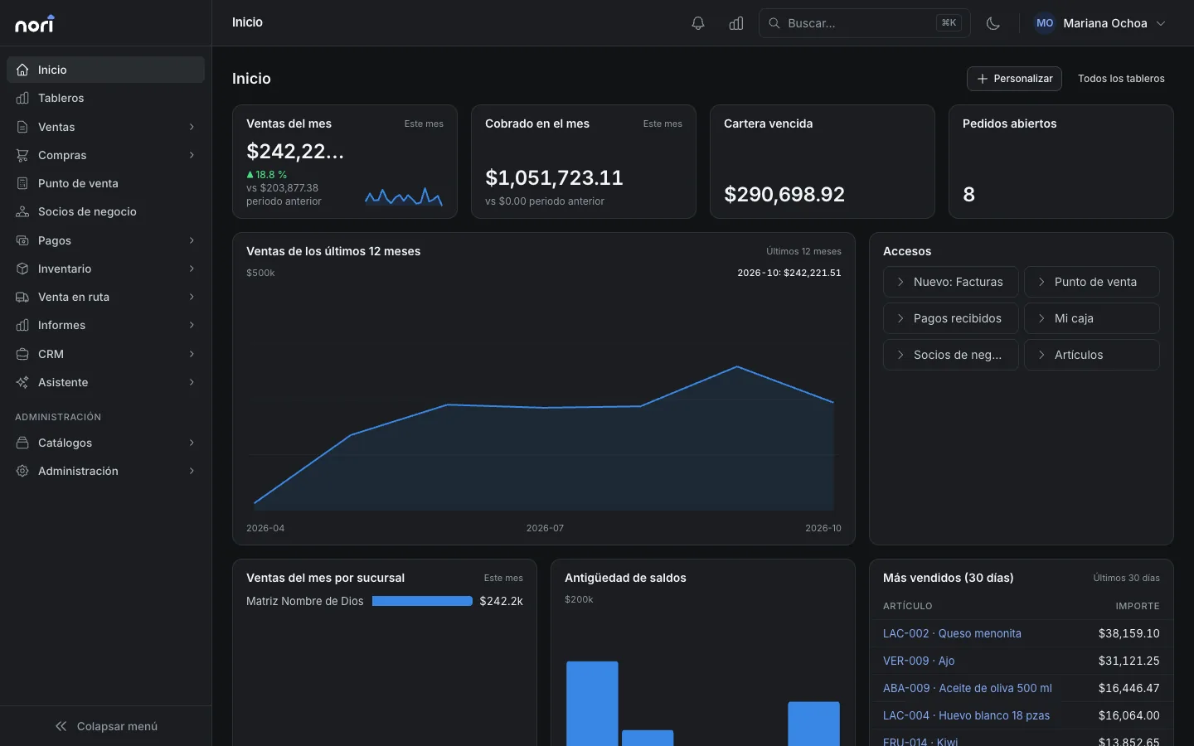The height and width of the screenshot is (746, 1194).
Task: Open the Mariana Ochoa user dropdown
Action: point(1100,23)
